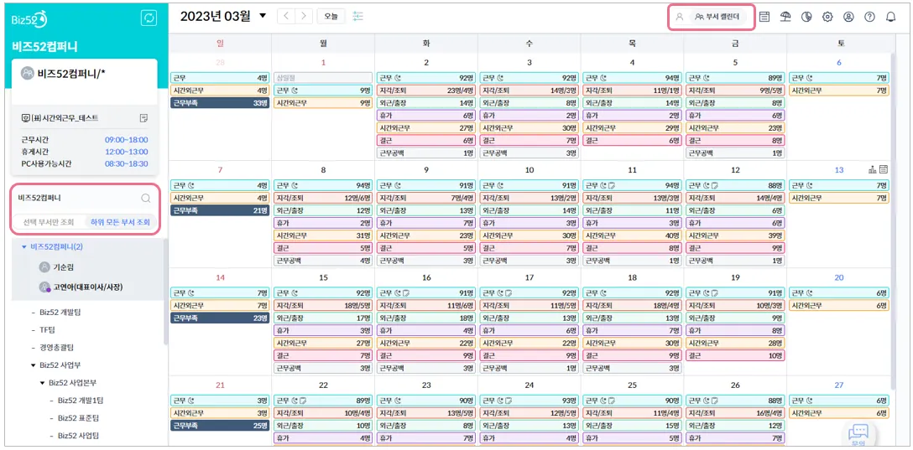
Task: Open 지각/조퇴 23명/4명 on day 2
Action: tap(426, 91)
